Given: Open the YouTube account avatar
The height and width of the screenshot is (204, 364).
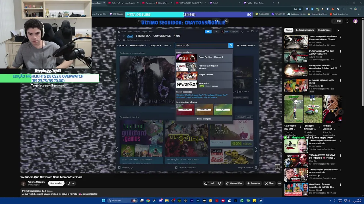Looking at the screenshot, I should click(355, 21).
